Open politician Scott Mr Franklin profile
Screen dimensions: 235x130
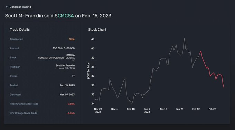click(65, 66)
